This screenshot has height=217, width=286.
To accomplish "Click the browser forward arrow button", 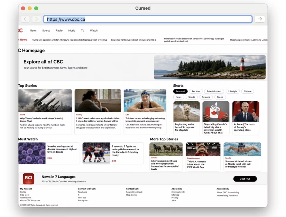I will pyautogui.click(x=36, y=19).
